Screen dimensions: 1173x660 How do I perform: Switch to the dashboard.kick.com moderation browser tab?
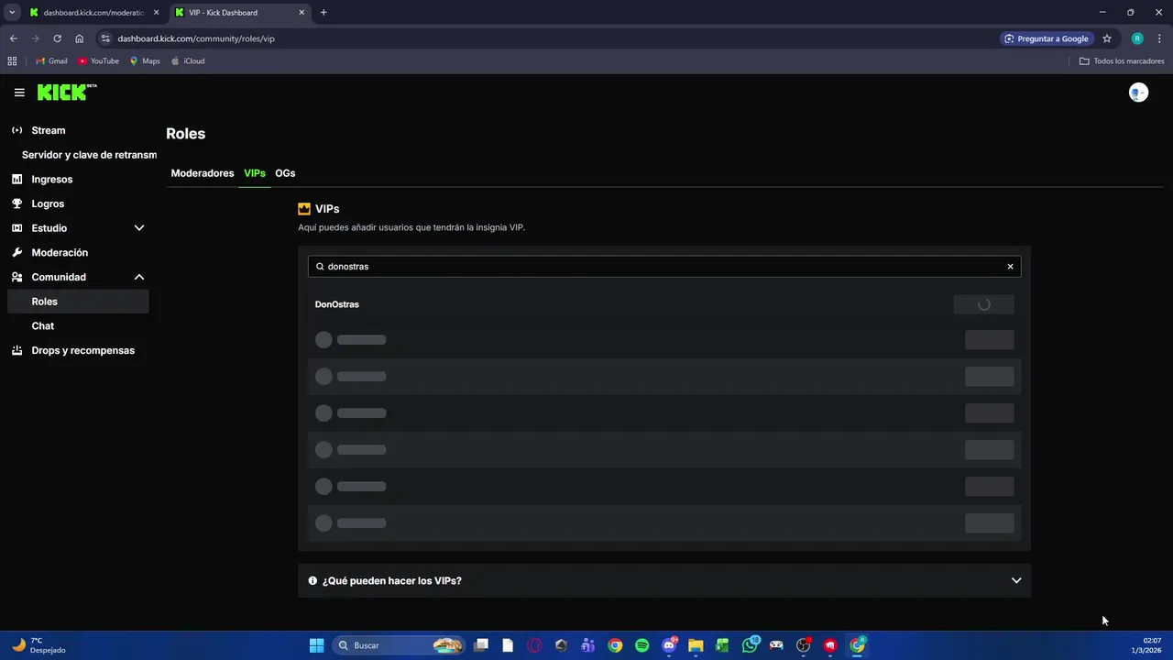point(94,13)
